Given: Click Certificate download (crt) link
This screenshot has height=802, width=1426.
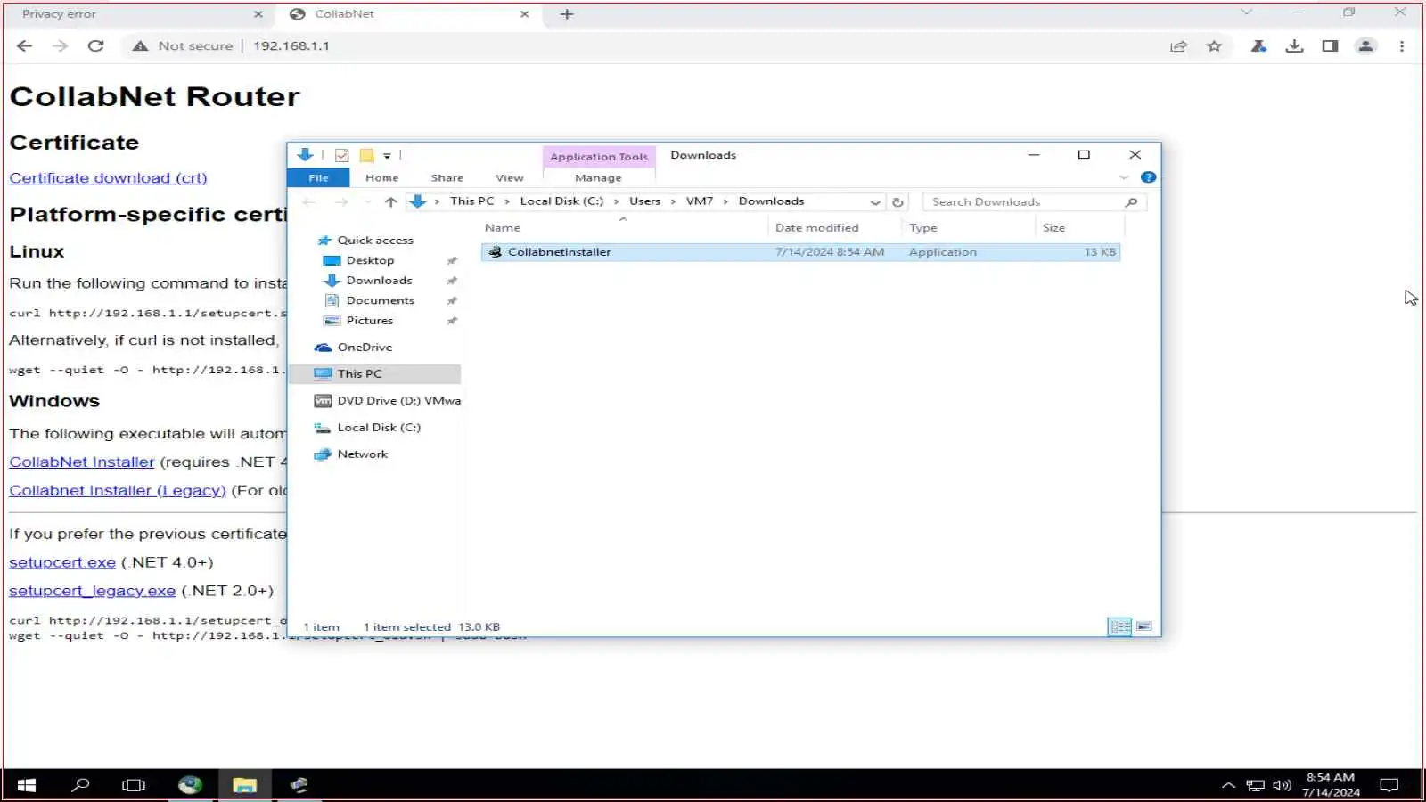Looking at the screenshot, I should click(x=108, y=178).
